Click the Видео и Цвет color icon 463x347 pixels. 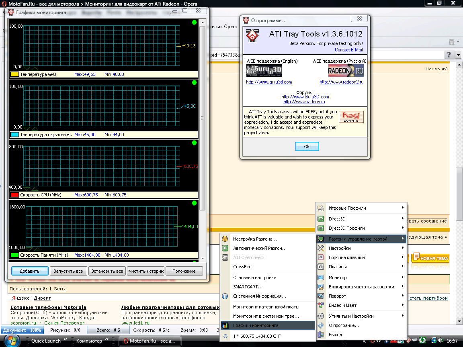(321, 305)
